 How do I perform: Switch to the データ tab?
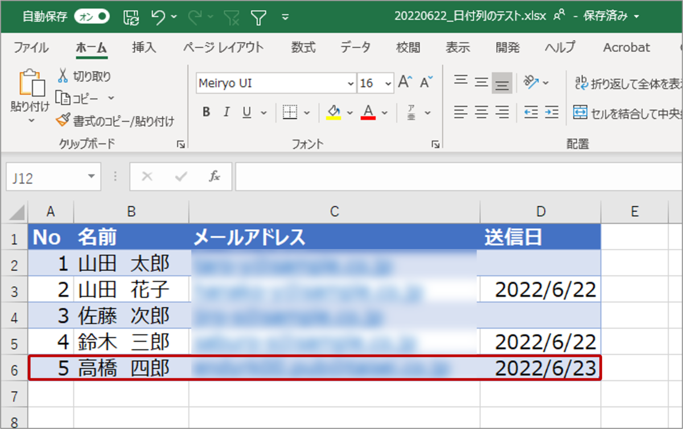tap(356, 48)
